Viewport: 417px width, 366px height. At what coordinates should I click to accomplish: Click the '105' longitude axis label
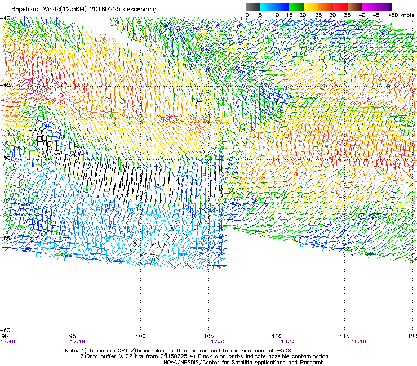(x=208, y=336)
